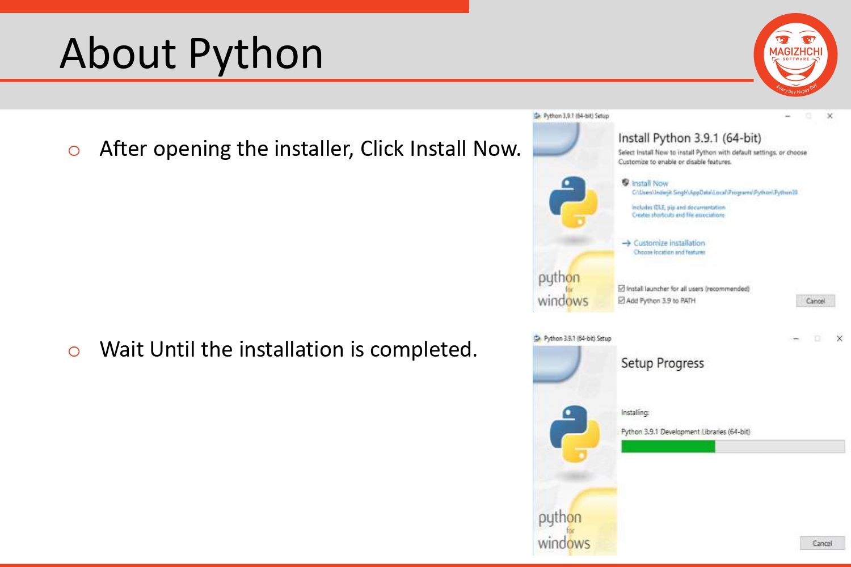Image resolution: width=851 pixels, height=567 pixels.
Task: Click the 'Setup Progress' heading
Action: click(x=662, y=363)
